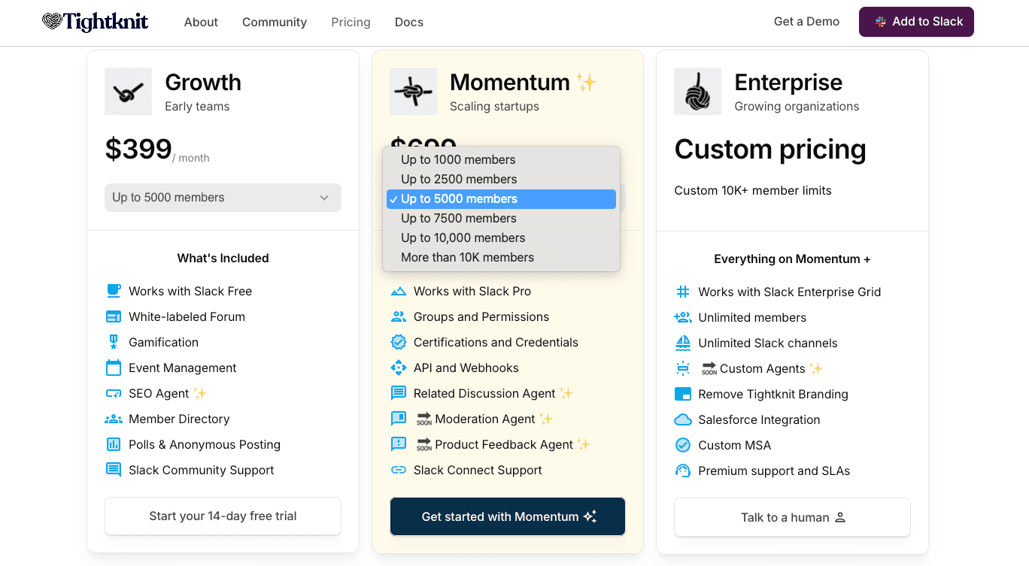Click the Momentum plan knot icon
The width and height of the screenshot is (1029, 566).
click(x=413, y=92)
